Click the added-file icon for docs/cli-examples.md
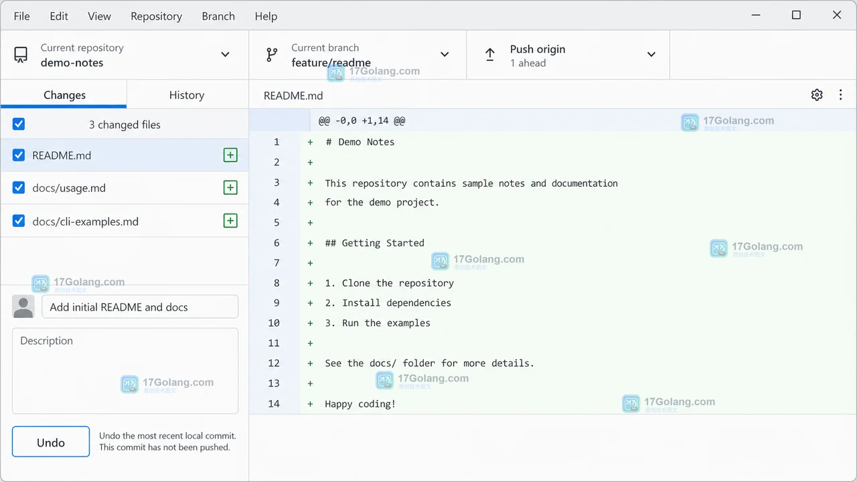The image size is (857, 482). [230, 221]
